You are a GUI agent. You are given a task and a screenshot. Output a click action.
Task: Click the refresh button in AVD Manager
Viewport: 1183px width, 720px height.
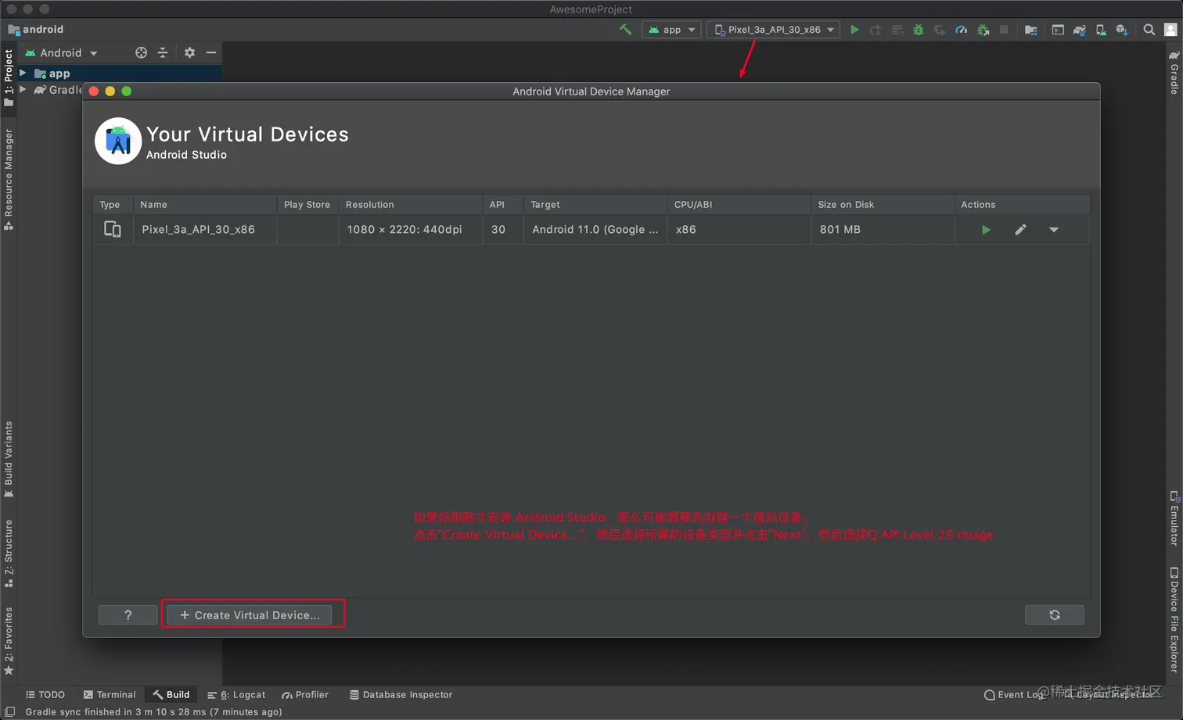click(1055, 615)
